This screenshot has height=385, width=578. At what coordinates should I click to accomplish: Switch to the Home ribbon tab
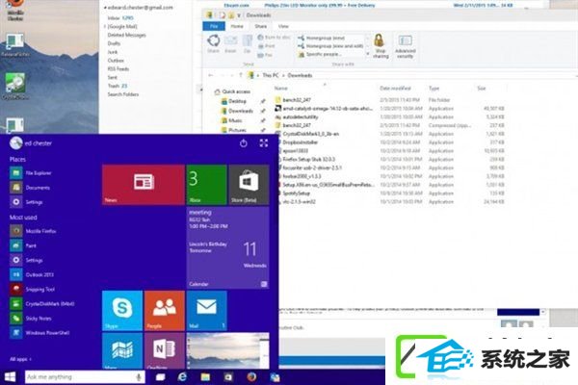coord(237,26)
